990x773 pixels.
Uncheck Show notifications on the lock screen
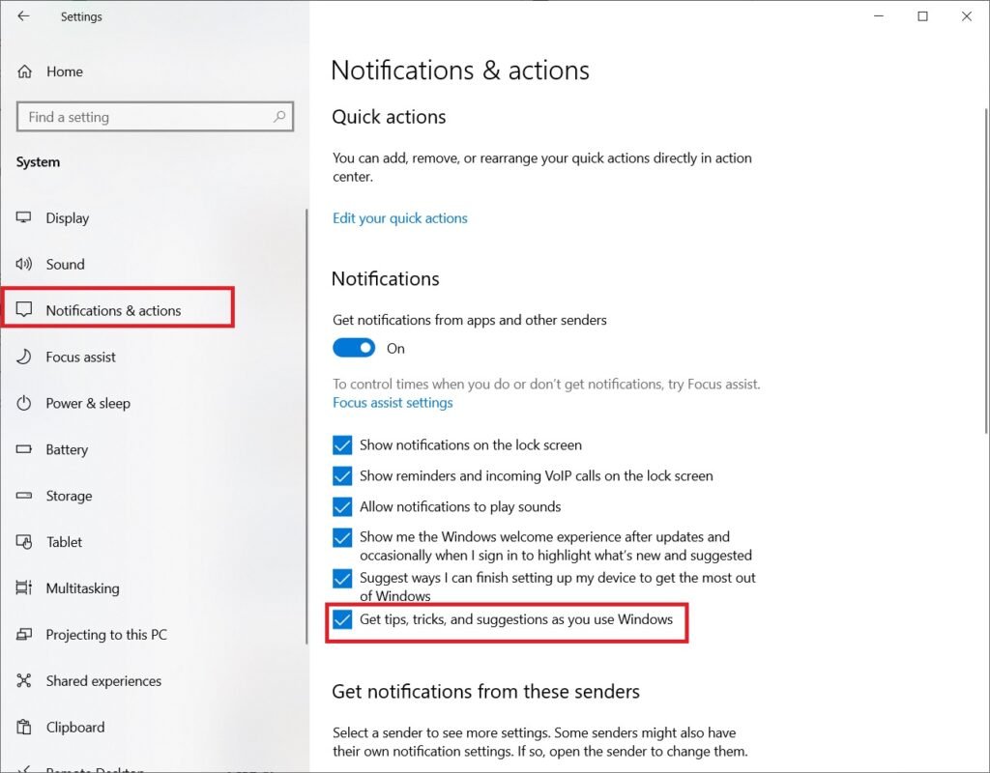pyautogui.click(x=342, y=444)
